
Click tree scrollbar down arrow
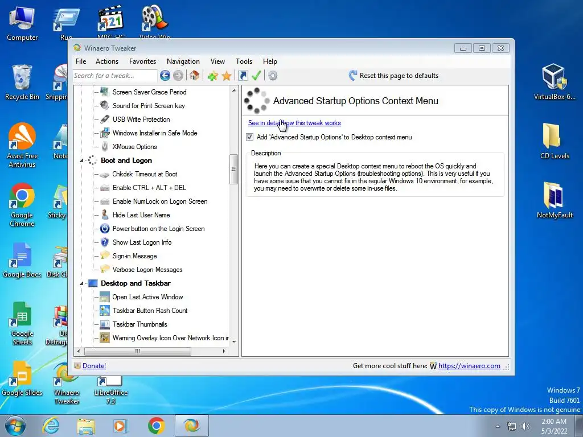[x=234, y=342]
